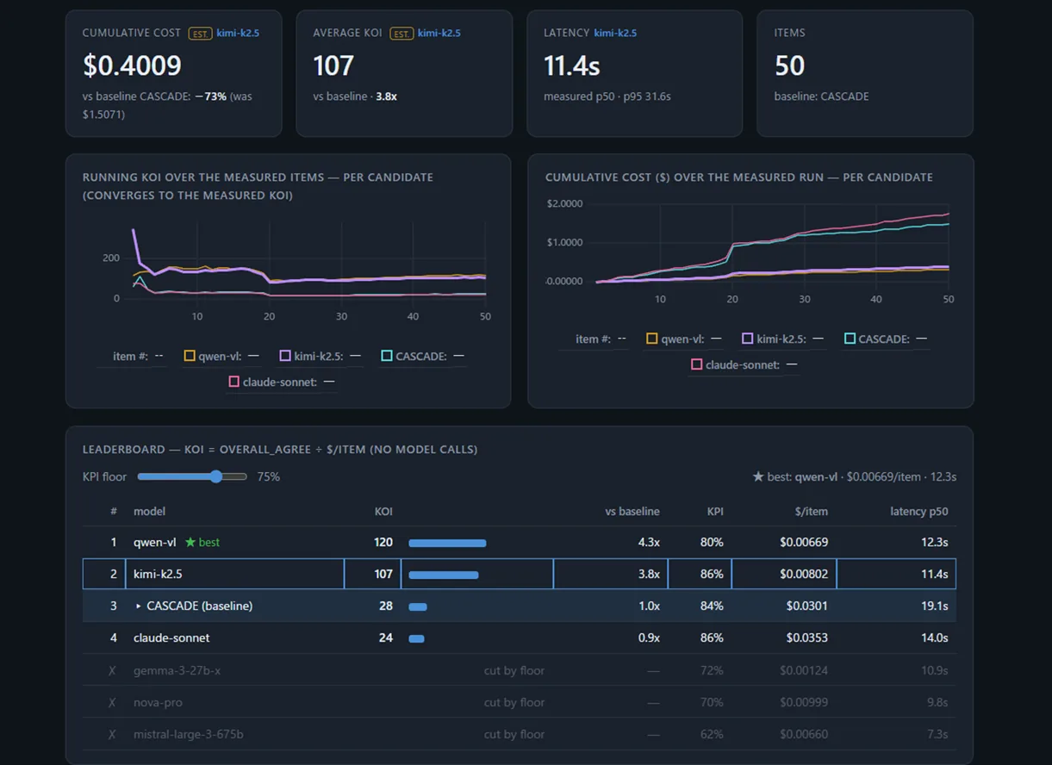Click 'cut by floor' label on gemma-3-27b-x row

[x=514, y=670]
